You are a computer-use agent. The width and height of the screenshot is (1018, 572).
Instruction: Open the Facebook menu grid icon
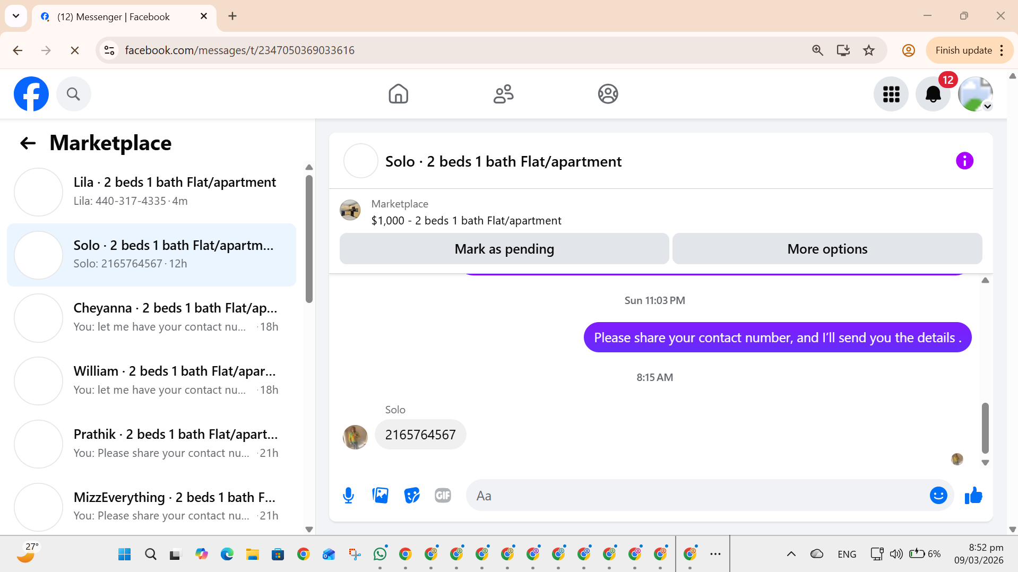point(891,94)
